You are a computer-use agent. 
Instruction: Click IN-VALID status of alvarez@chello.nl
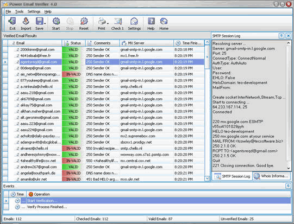pos(73,149)
